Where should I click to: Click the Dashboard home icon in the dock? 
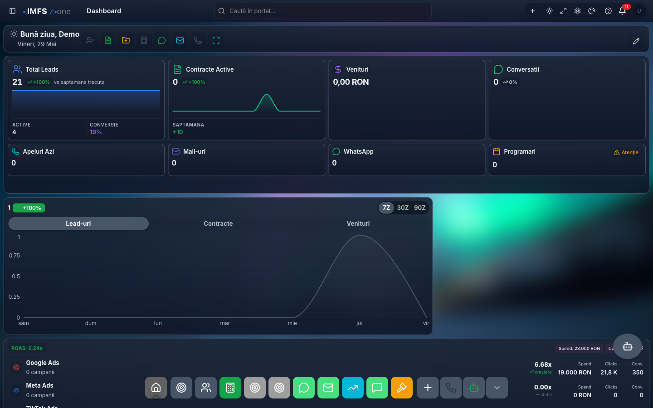156,388
